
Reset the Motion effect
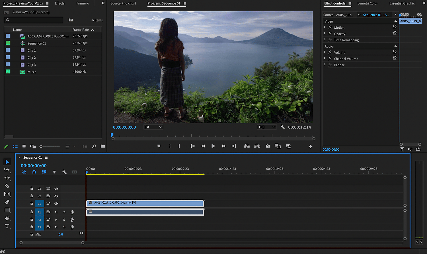point(395,26)
